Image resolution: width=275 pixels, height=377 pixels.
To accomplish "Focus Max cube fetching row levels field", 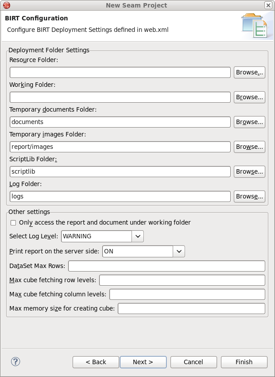I will (182, 280).
